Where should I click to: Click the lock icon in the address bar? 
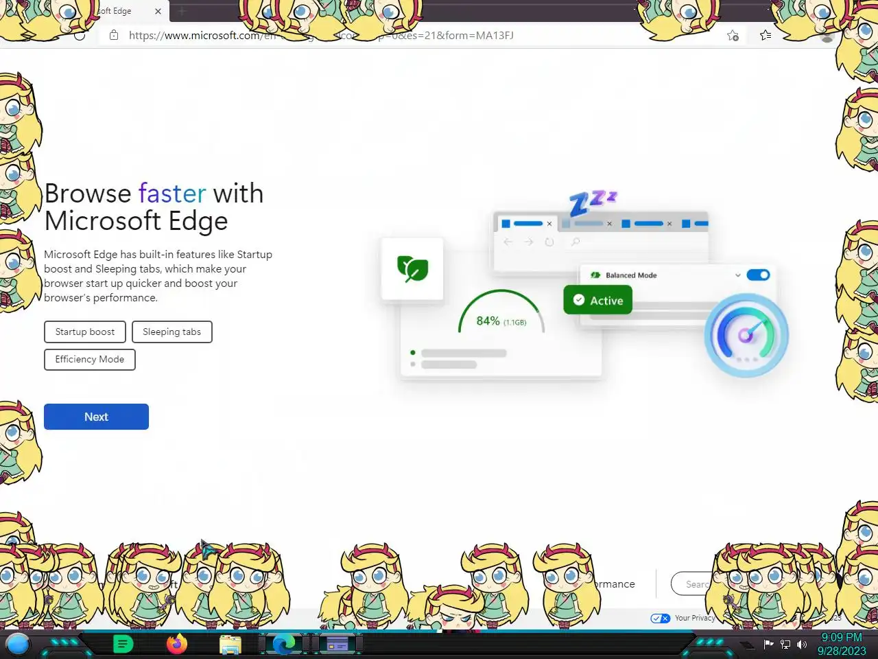tap(114, 35)
